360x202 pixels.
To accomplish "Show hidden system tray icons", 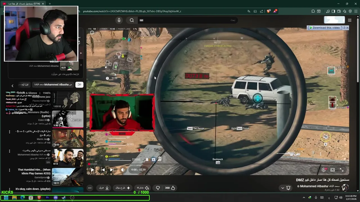I will coord(304,198).
